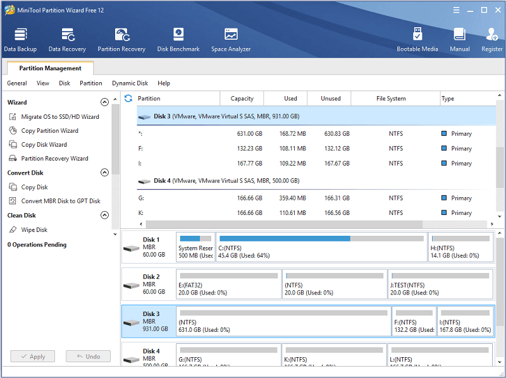Select I:(NTFS) block in Disk 3 map
The width and height of the screenshot is (506, 378).
coord(466,322)
